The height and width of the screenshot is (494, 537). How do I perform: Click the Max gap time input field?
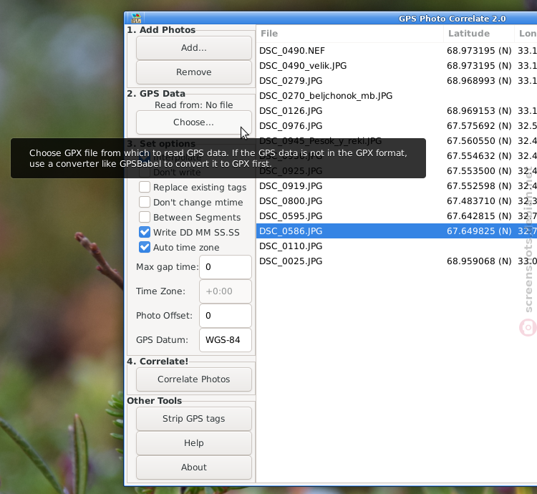[x=226, y=267]
